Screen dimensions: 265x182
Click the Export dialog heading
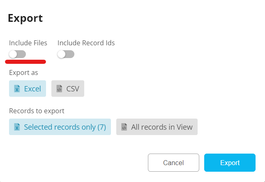pos(25,18)
